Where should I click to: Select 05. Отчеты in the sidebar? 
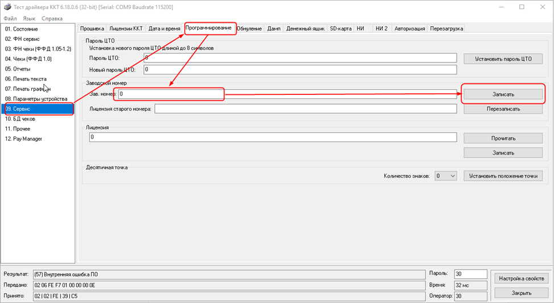pos(18,69)
